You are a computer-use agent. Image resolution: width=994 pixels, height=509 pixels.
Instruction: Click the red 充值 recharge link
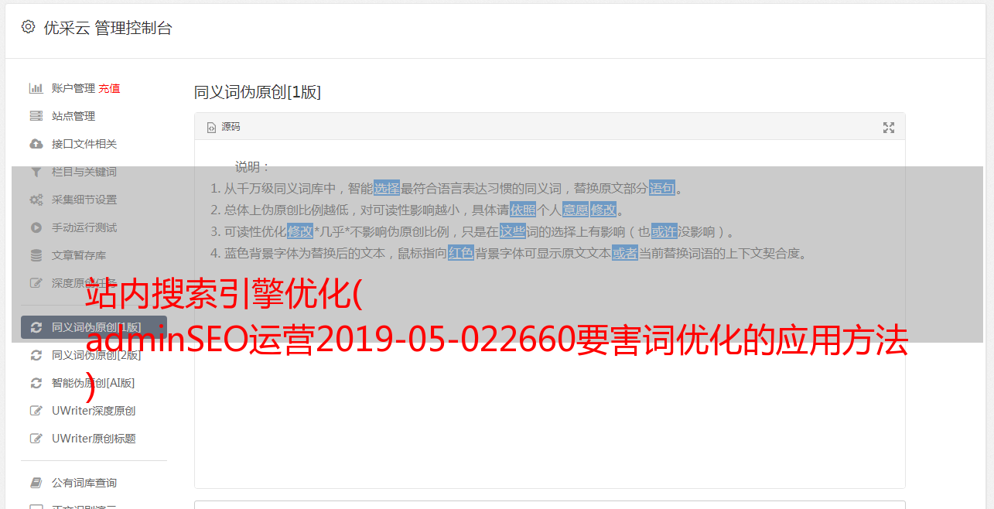(109, 88)
